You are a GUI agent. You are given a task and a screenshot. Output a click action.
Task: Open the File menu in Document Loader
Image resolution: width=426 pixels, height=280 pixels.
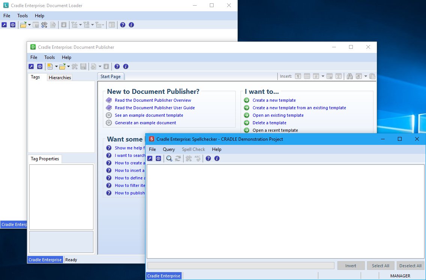(7, 16)
